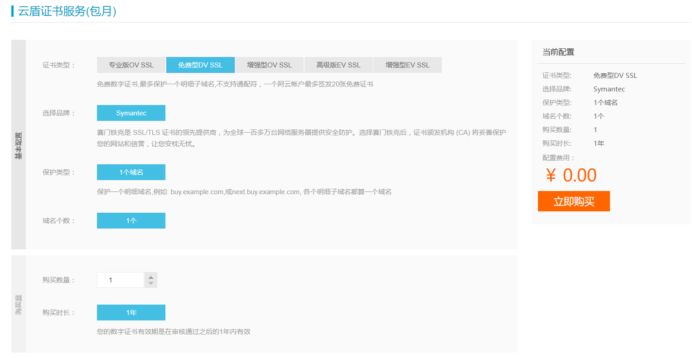
Task: Select 免费型DV SSL certificate type
Action: click(200, 65)
